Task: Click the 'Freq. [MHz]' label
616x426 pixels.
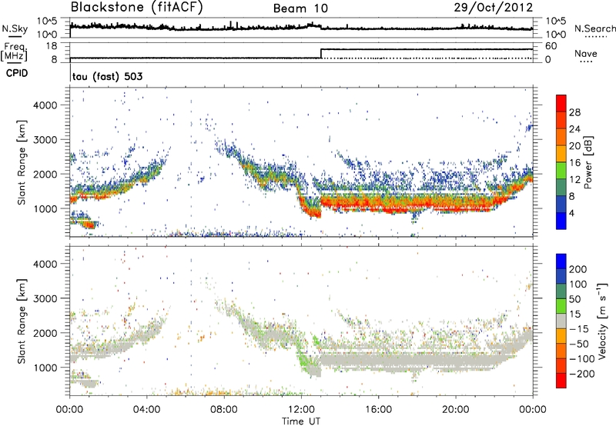Action: 14,52
